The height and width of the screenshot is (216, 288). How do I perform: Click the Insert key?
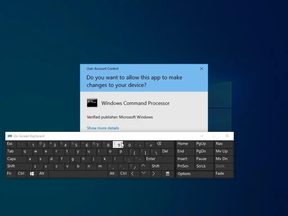(185, 159)
